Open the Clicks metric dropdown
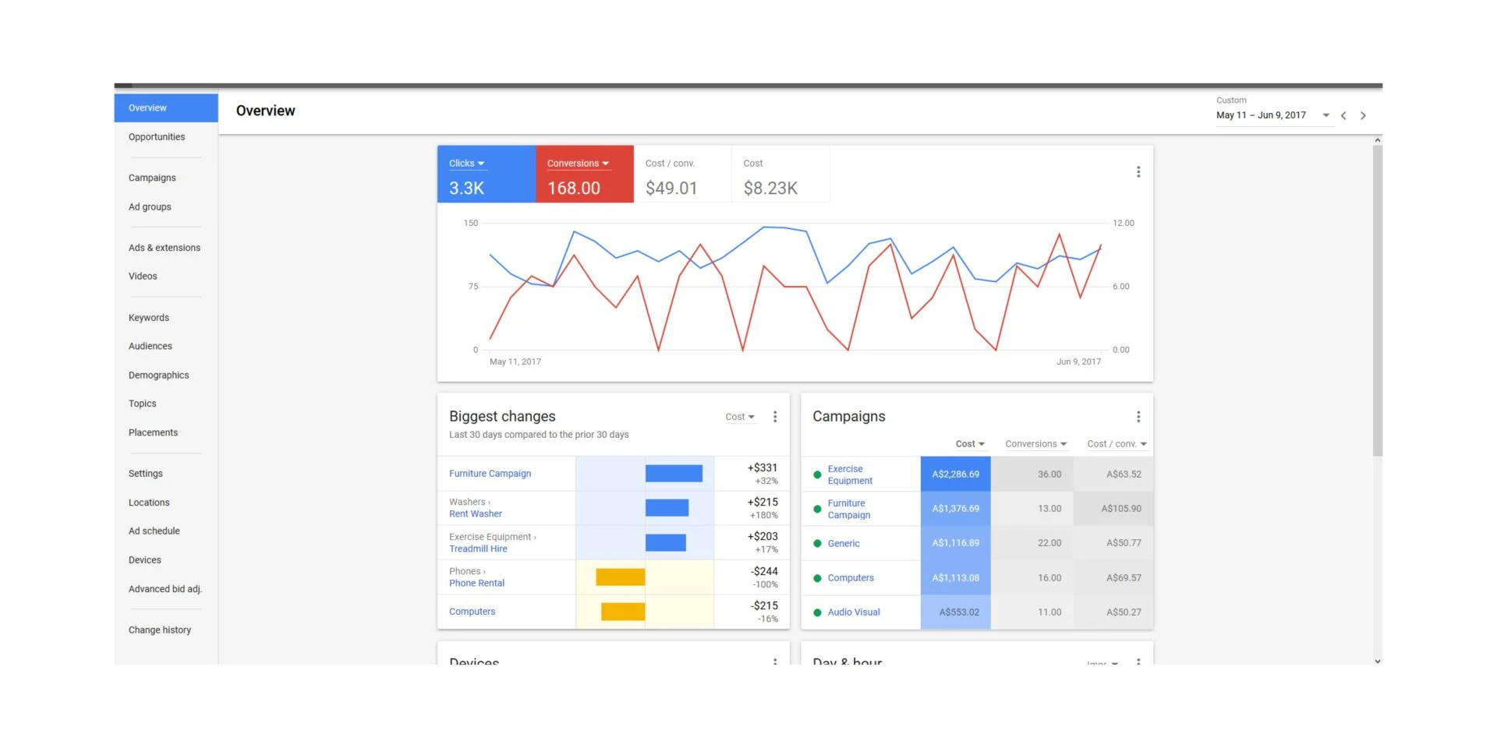The width and height of the screenshot is (1497, 748). [x=465, y=163]
